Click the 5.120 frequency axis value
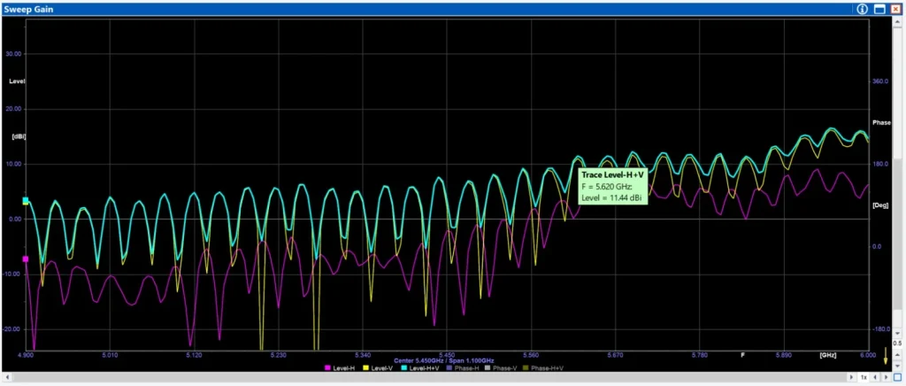Screen dimensions: 906x386 pos(194,355)
